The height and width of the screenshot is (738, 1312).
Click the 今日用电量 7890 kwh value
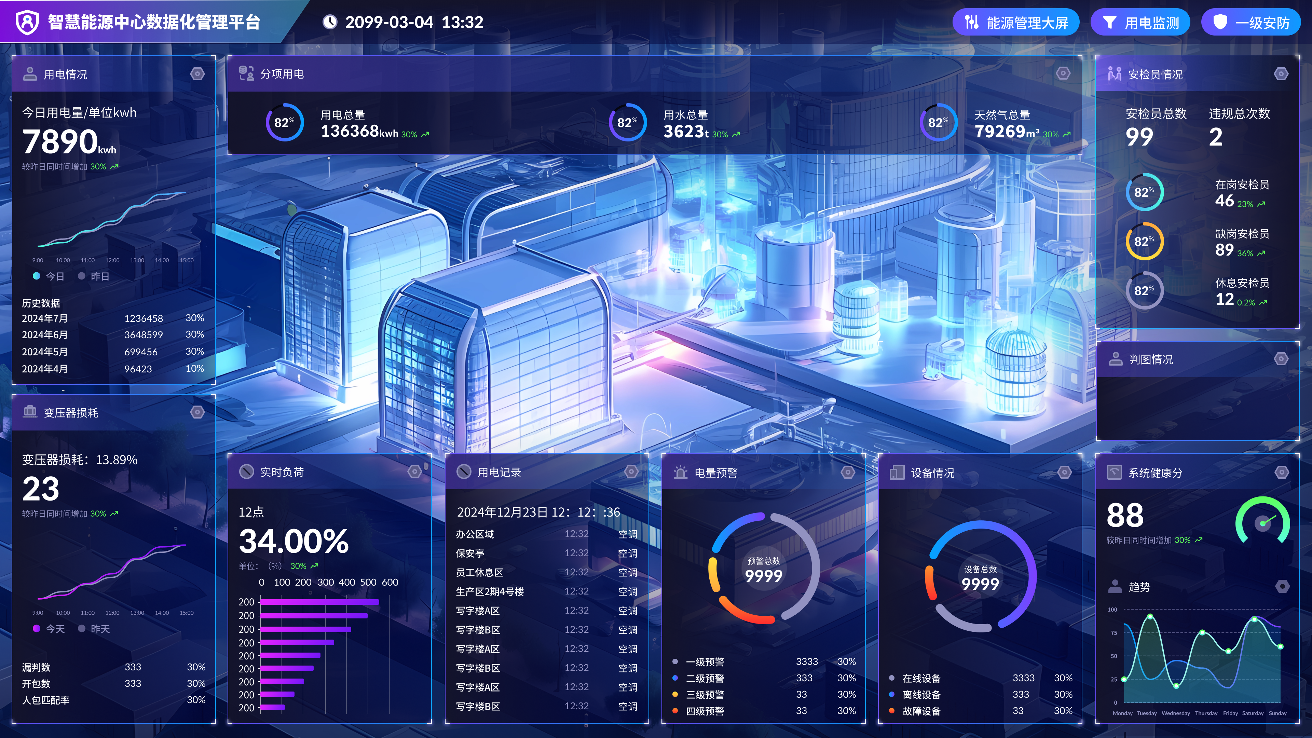coord(69,141)
